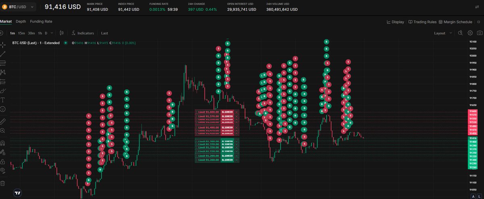Click the BTC-USD (Last) legend title
This screenshot has width=484, height=199.
click(x=36, y=43)
